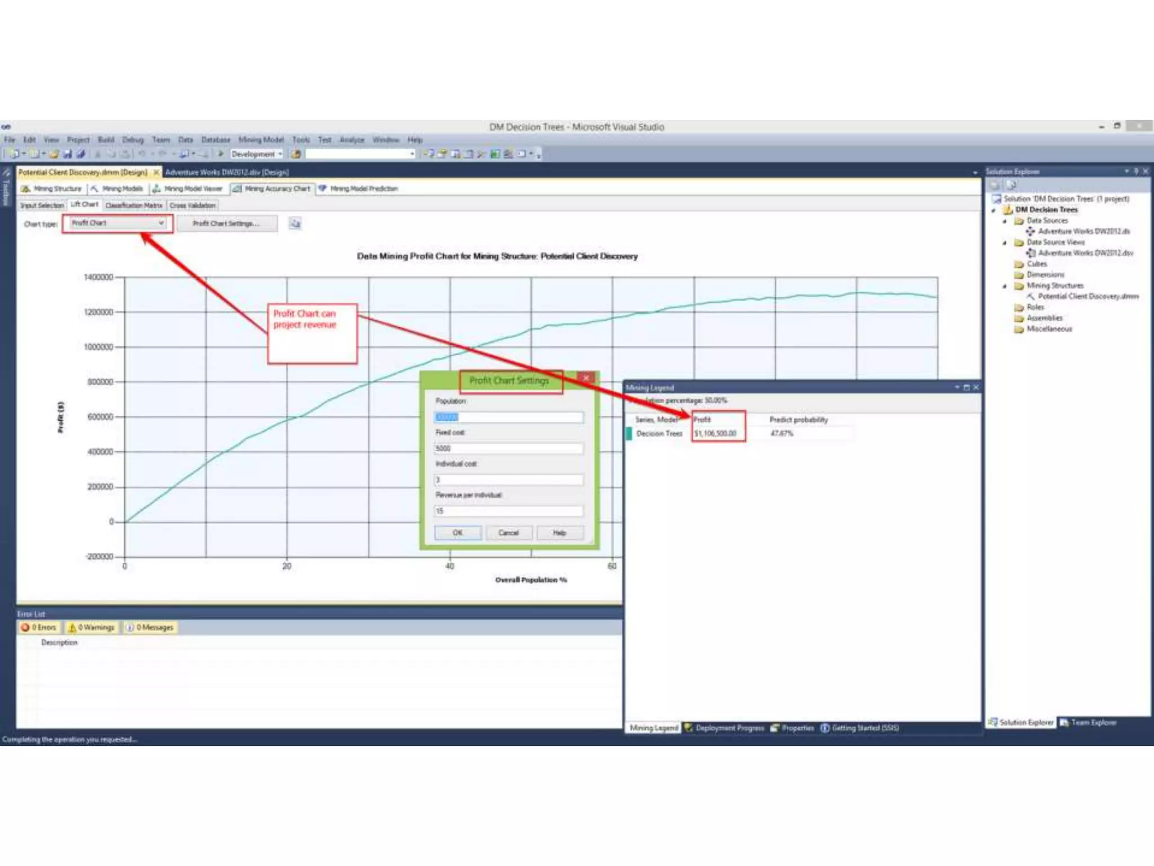Click Help in Profit Chart Settings dialog
This screenshot has width=1154, height=866.
pos(560,533)
